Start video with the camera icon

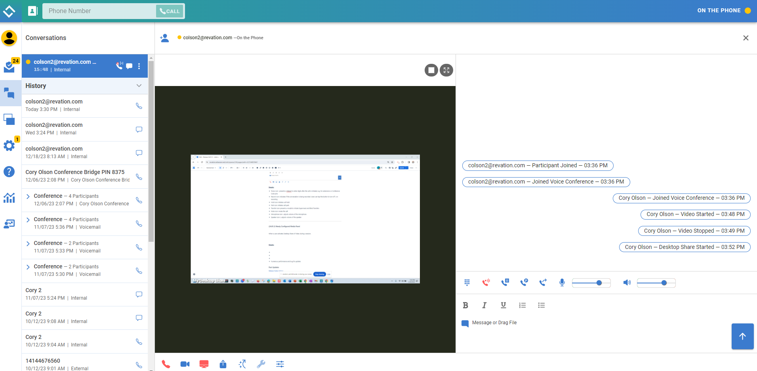(x=185, y=364)
